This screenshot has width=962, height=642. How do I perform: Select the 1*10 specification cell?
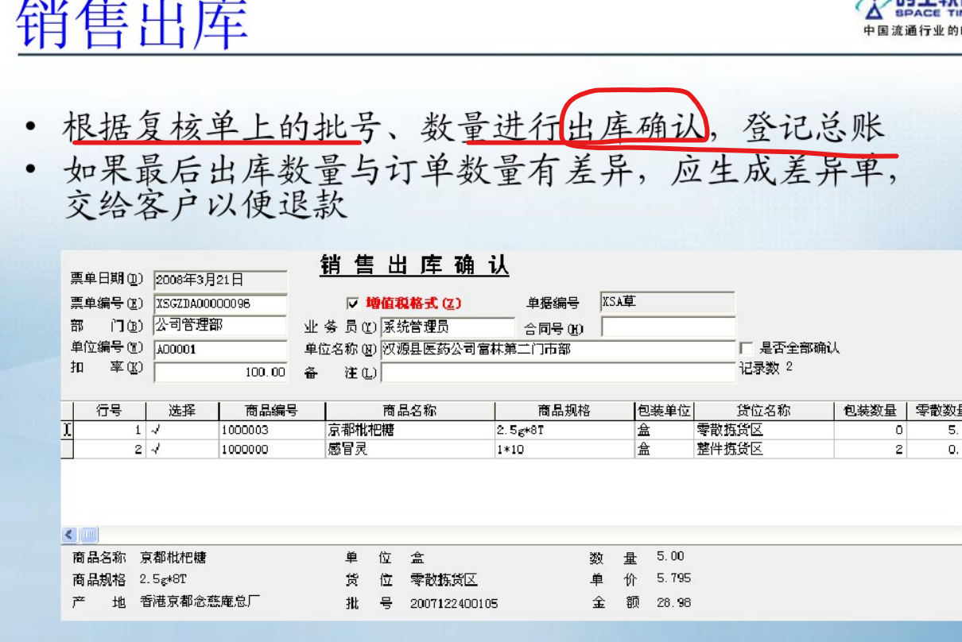(x=564, y=449)
